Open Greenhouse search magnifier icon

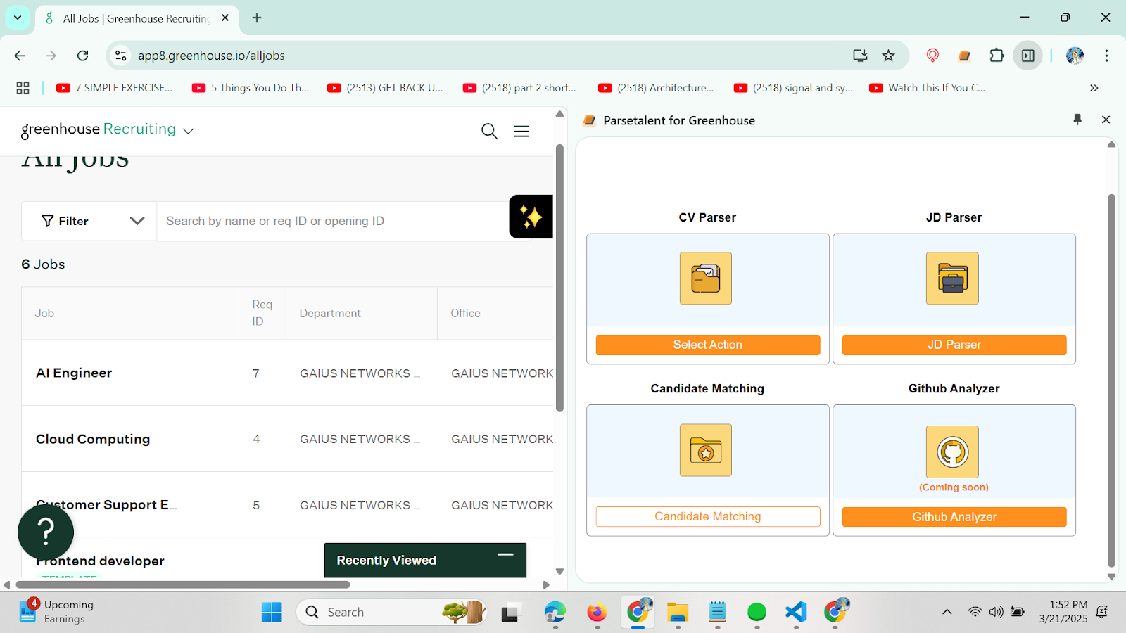point(489,131)
